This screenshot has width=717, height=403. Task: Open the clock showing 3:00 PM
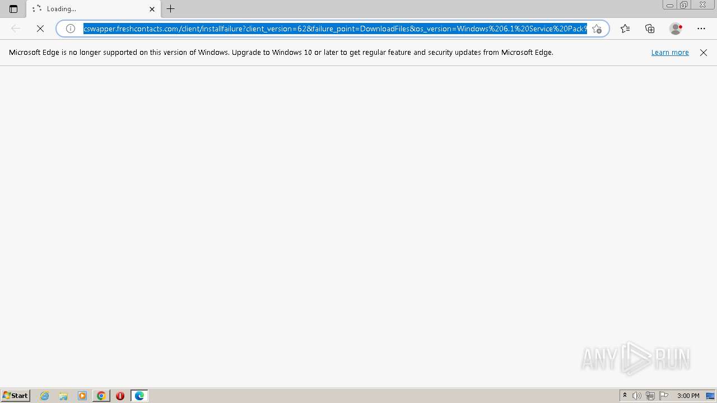click(x=688, y=396)
